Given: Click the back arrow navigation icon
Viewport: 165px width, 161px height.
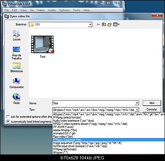Looking at the screenshot, I should (98, 25).
